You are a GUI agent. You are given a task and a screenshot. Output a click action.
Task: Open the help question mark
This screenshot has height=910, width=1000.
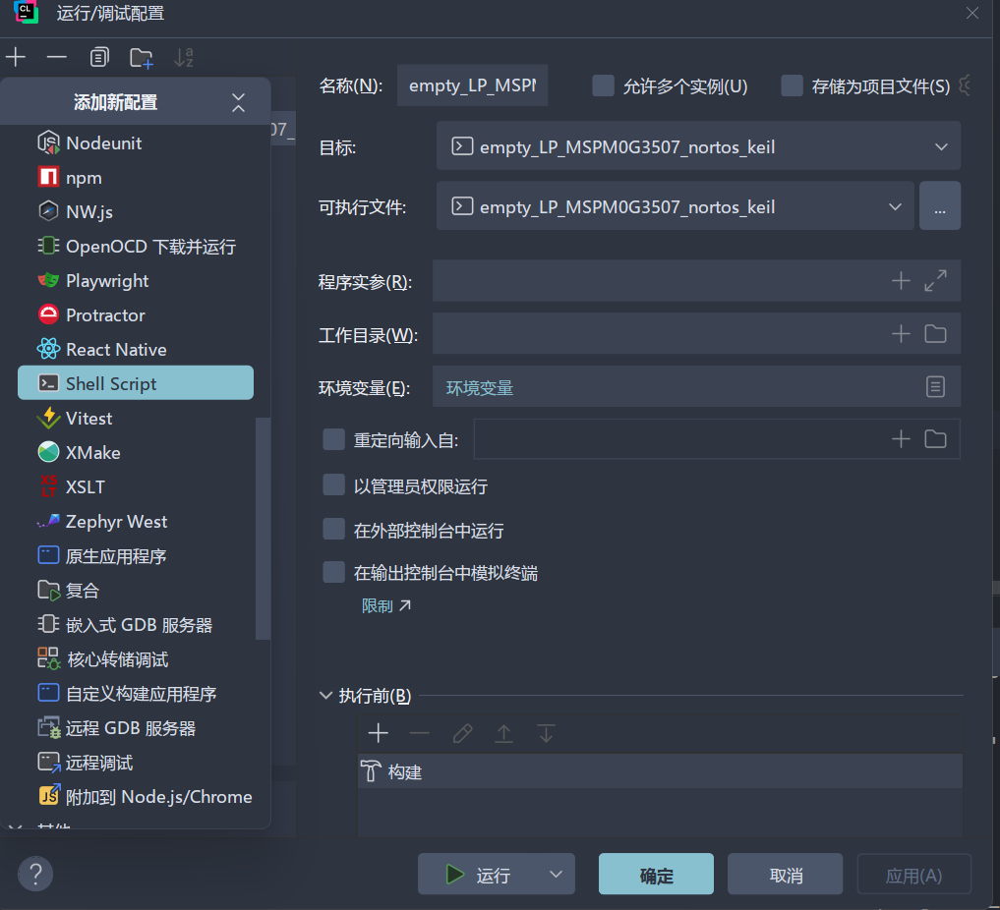coord(35,874)
